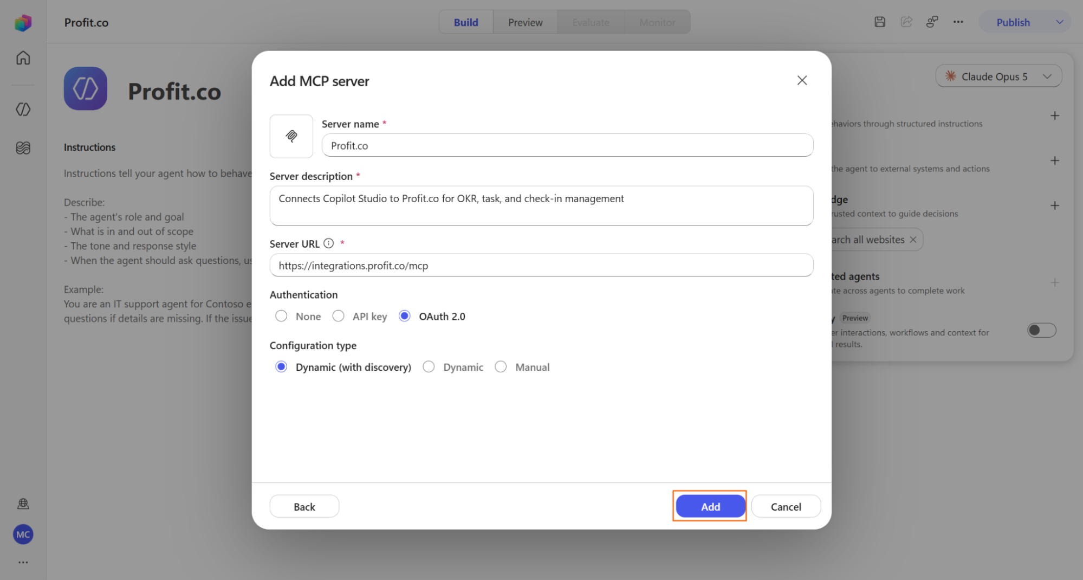Expand the Publish options chevron

[x=1060, y=22]
